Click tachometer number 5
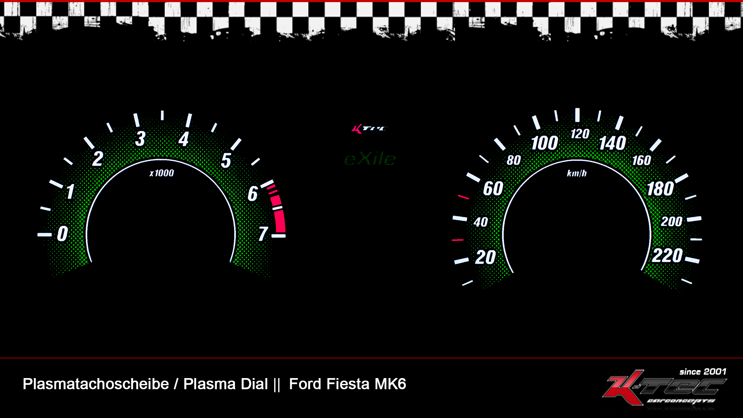This screenshot has width=743, height=418. (226, 160)
